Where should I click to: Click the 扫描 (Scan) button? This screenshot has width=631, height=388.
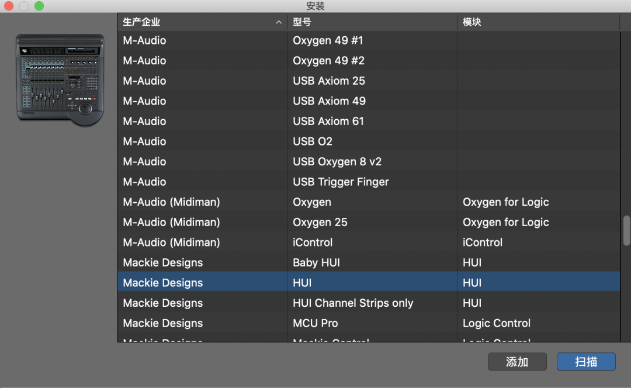click(x=586, y=362)
